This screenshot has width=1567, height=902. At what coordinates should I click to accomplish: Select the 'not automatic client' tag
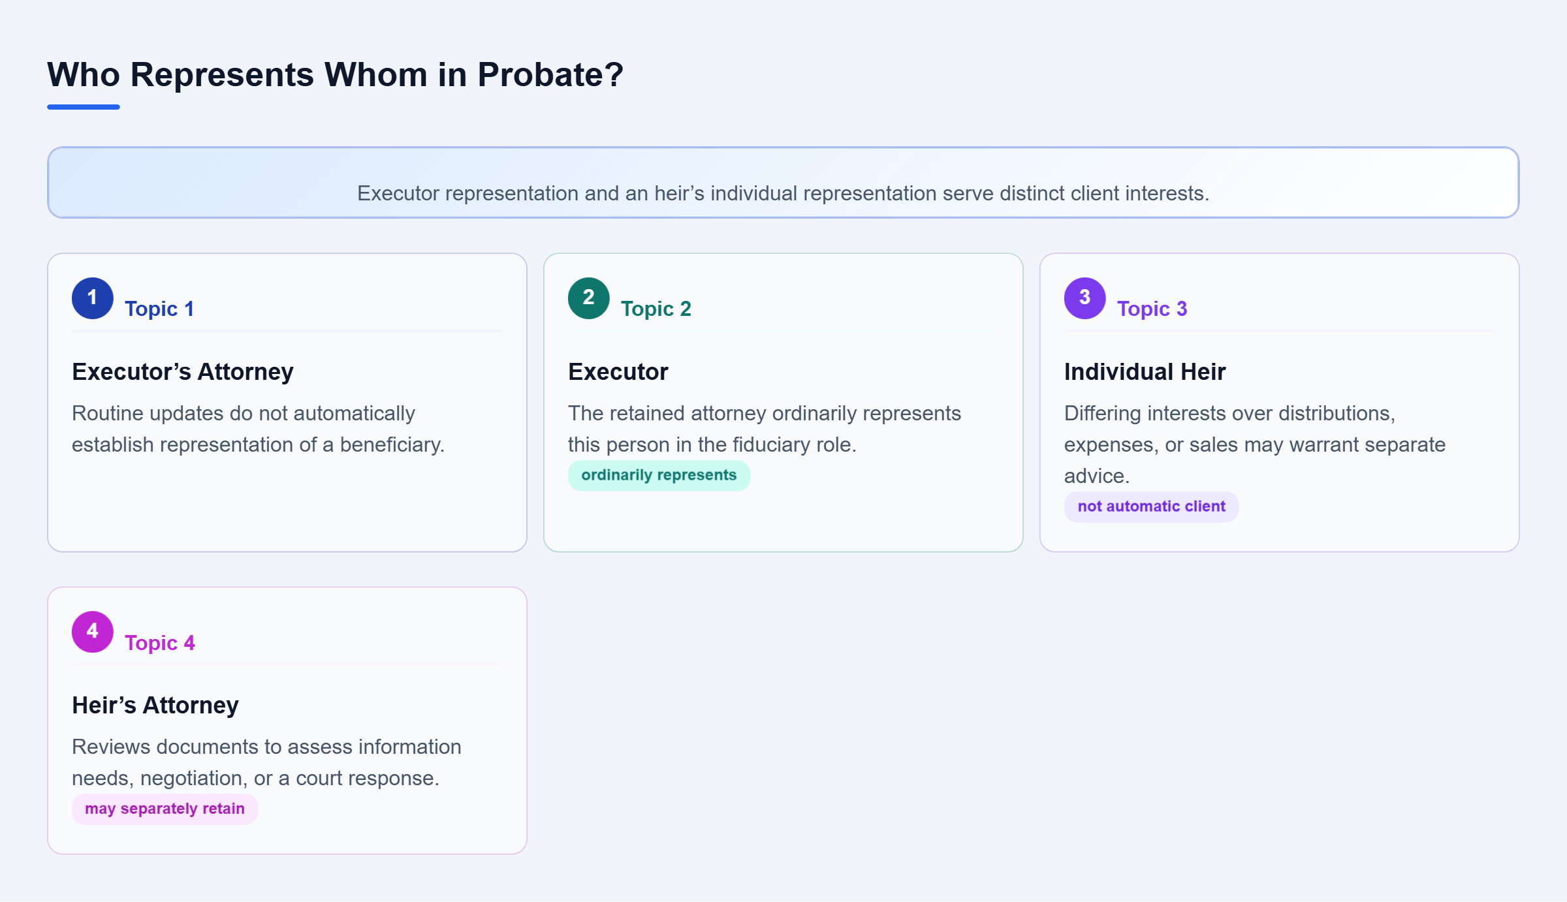click(1151, 506)
